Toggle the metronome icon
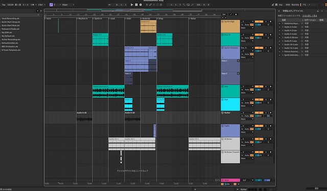Viewport: 327px width, 191px height. 33,5
